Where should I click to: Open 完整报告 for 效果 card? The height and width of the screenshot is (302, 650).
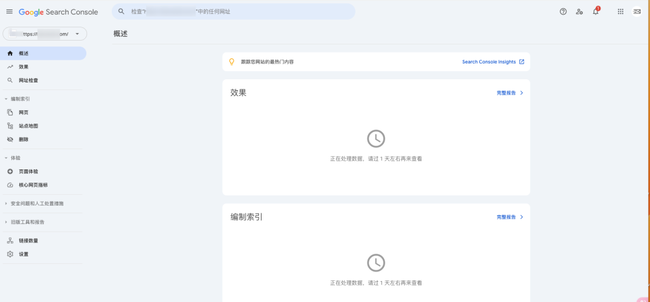506,93
